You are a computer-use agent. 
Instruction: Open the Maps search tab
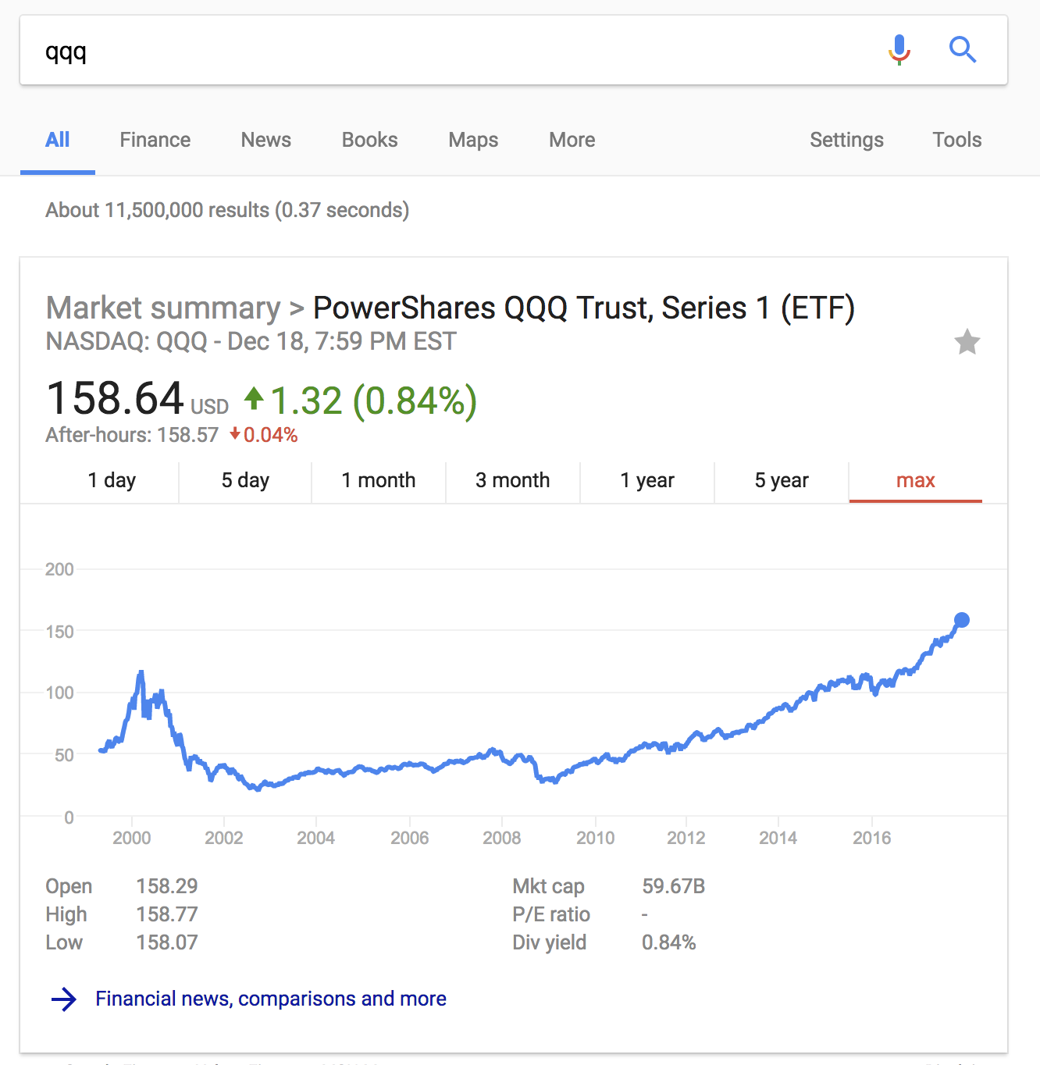coord(473,140)
